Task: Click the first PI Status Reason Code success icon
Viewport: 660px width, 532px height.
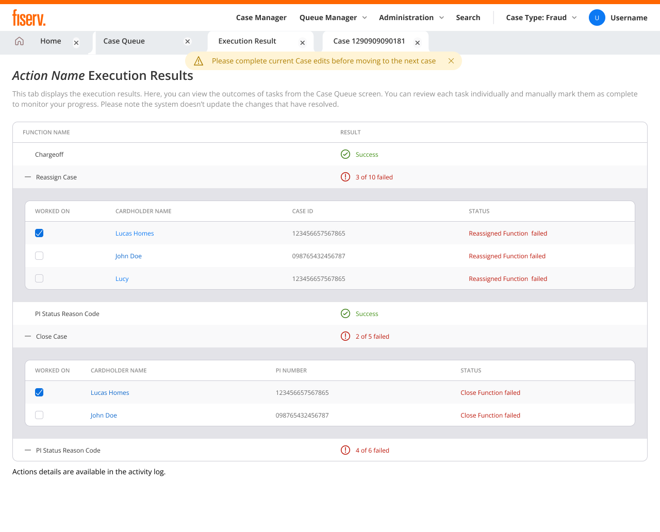Action: point(345,313)
